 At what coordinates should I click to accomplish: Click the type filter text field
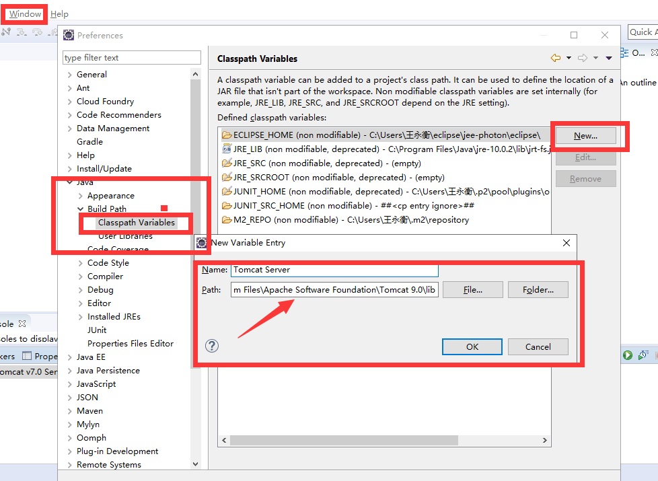click(132, 57)
